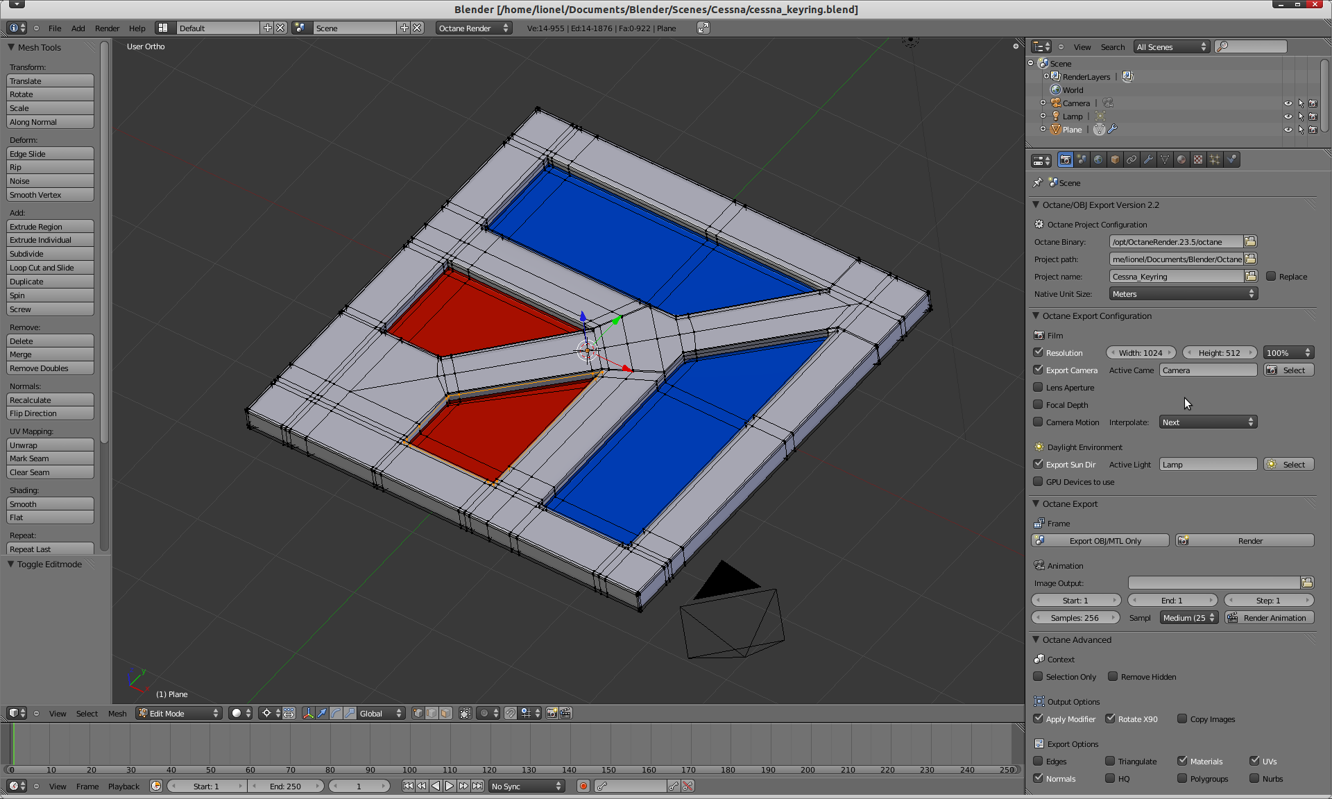Open the Edit Mode dropdown
The height and width of the screenshot is (799, 1332).
[x=179, y=713]
